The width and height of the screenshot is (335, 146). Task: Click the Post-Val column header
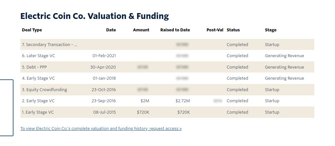point(215,30)
